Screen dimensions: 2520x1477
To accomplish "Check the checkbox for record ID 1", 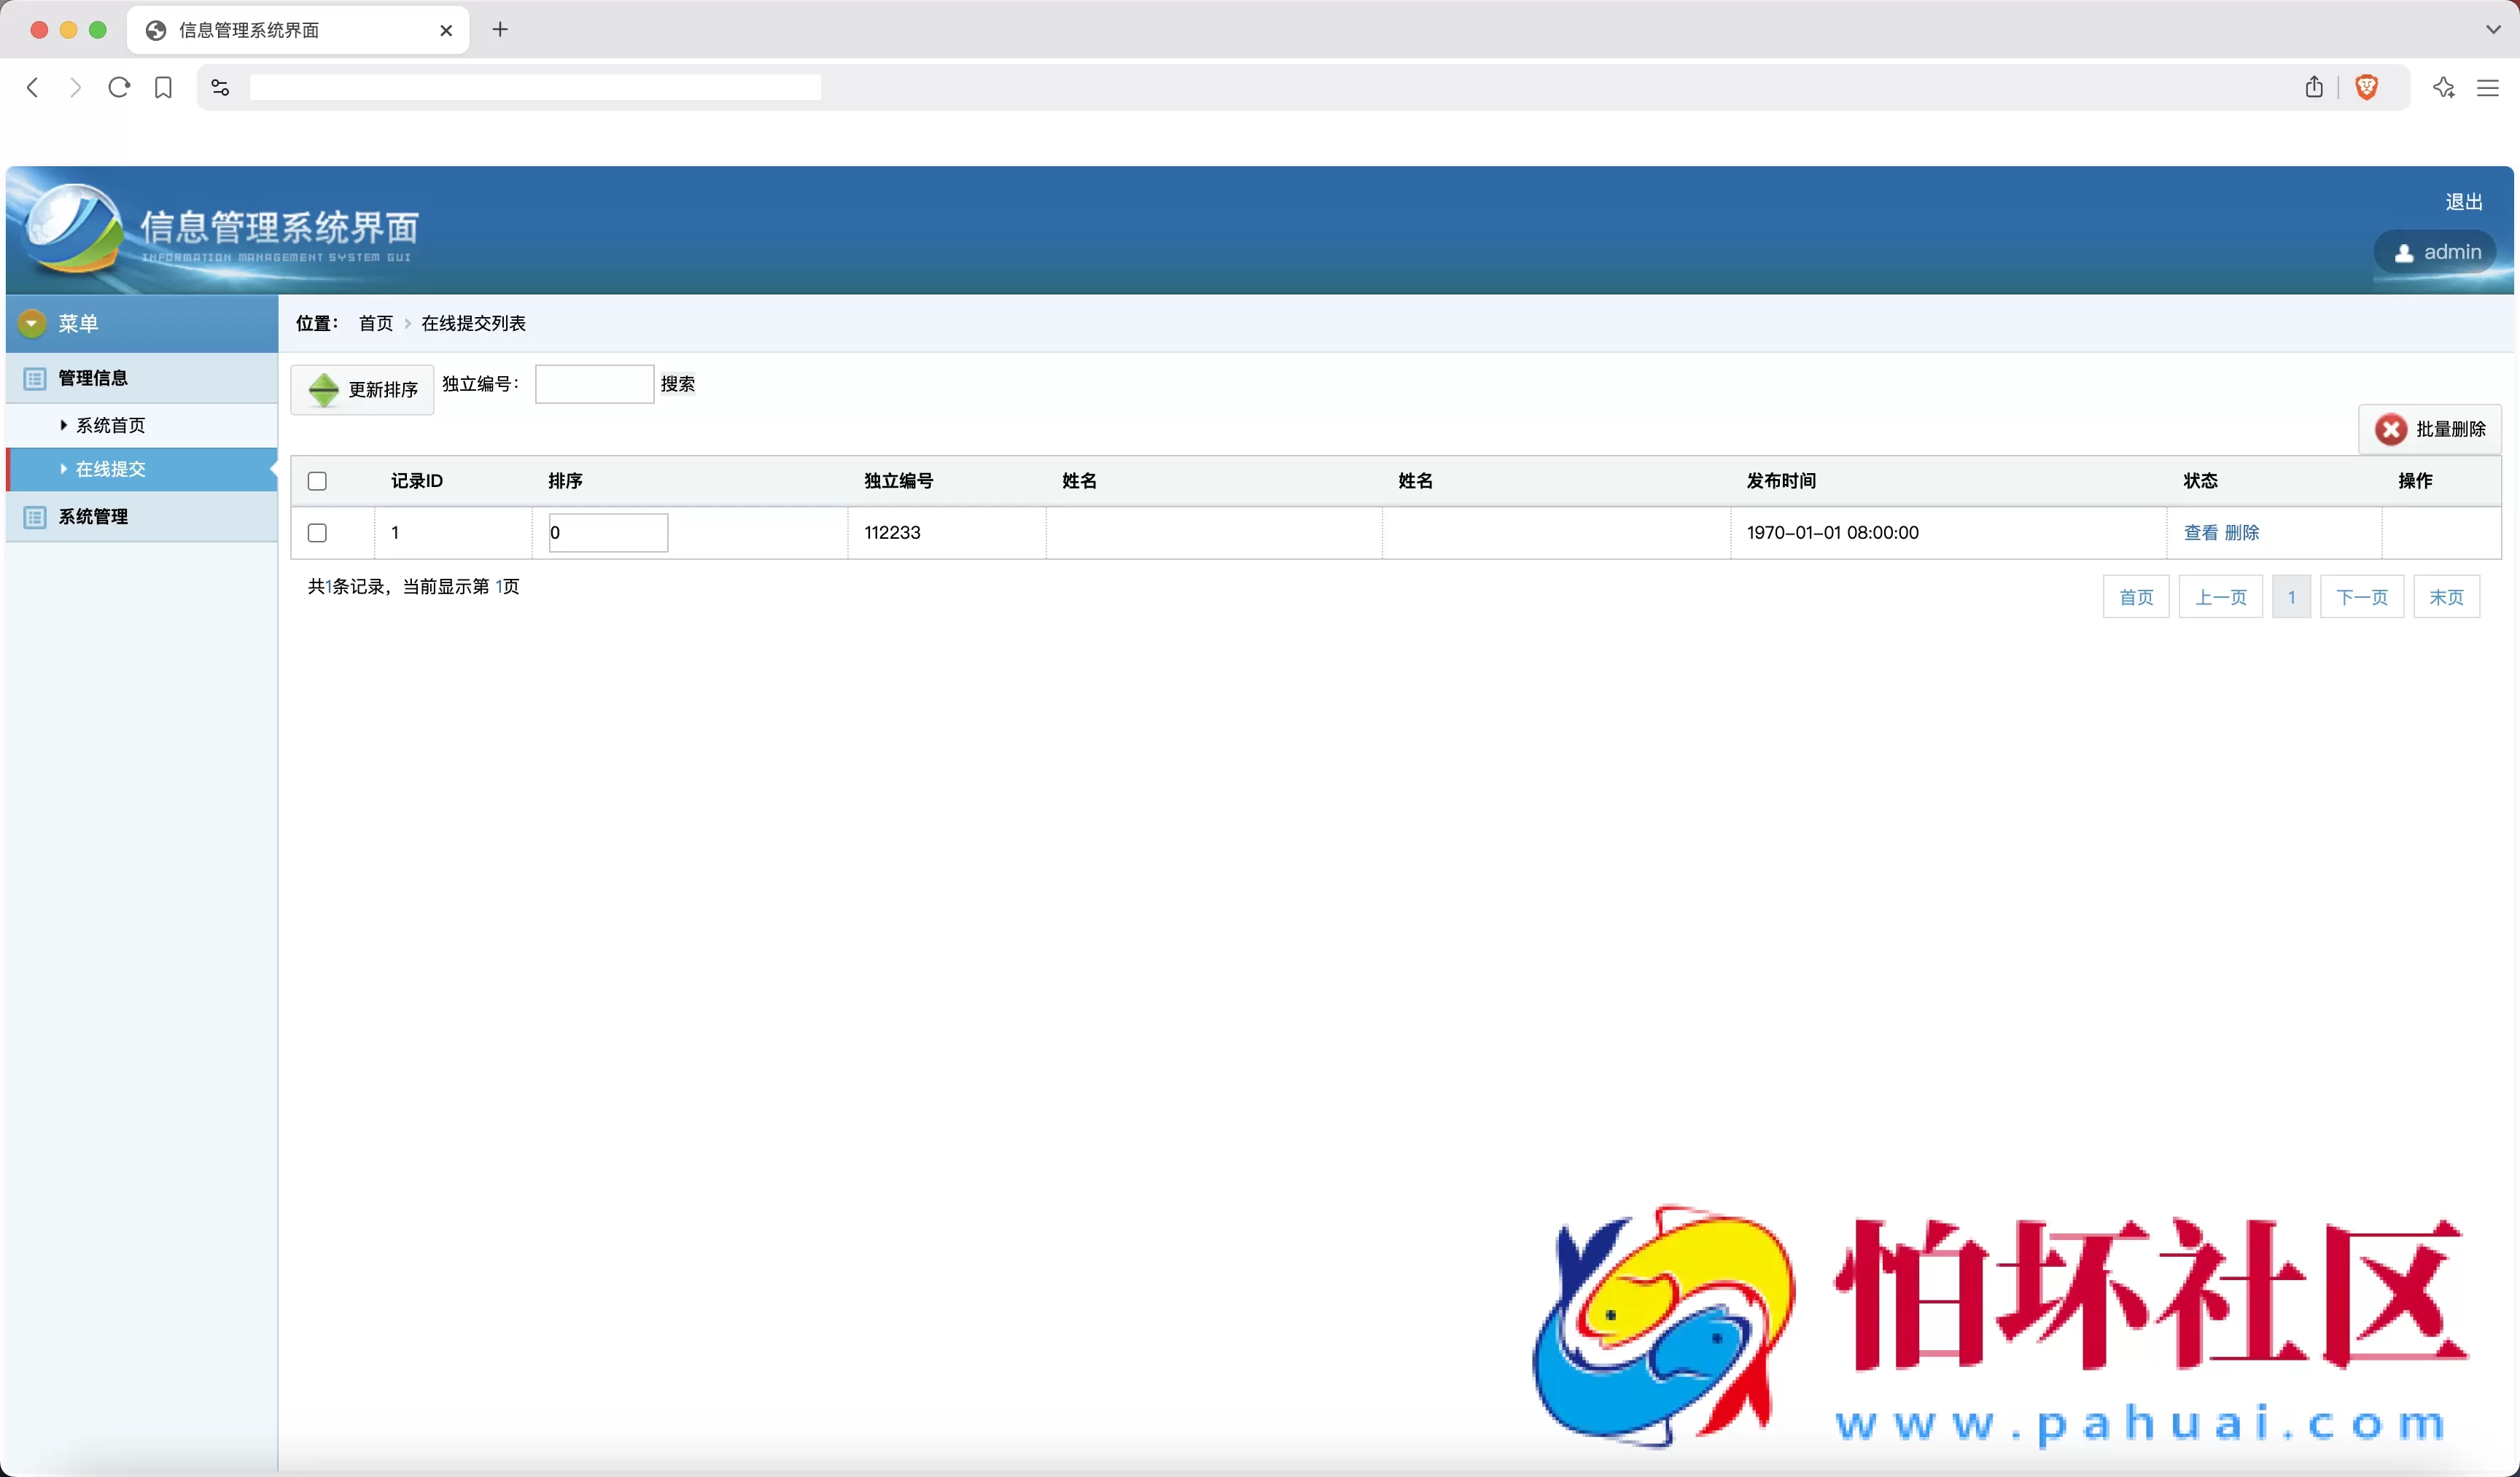I will coord(316,533).
